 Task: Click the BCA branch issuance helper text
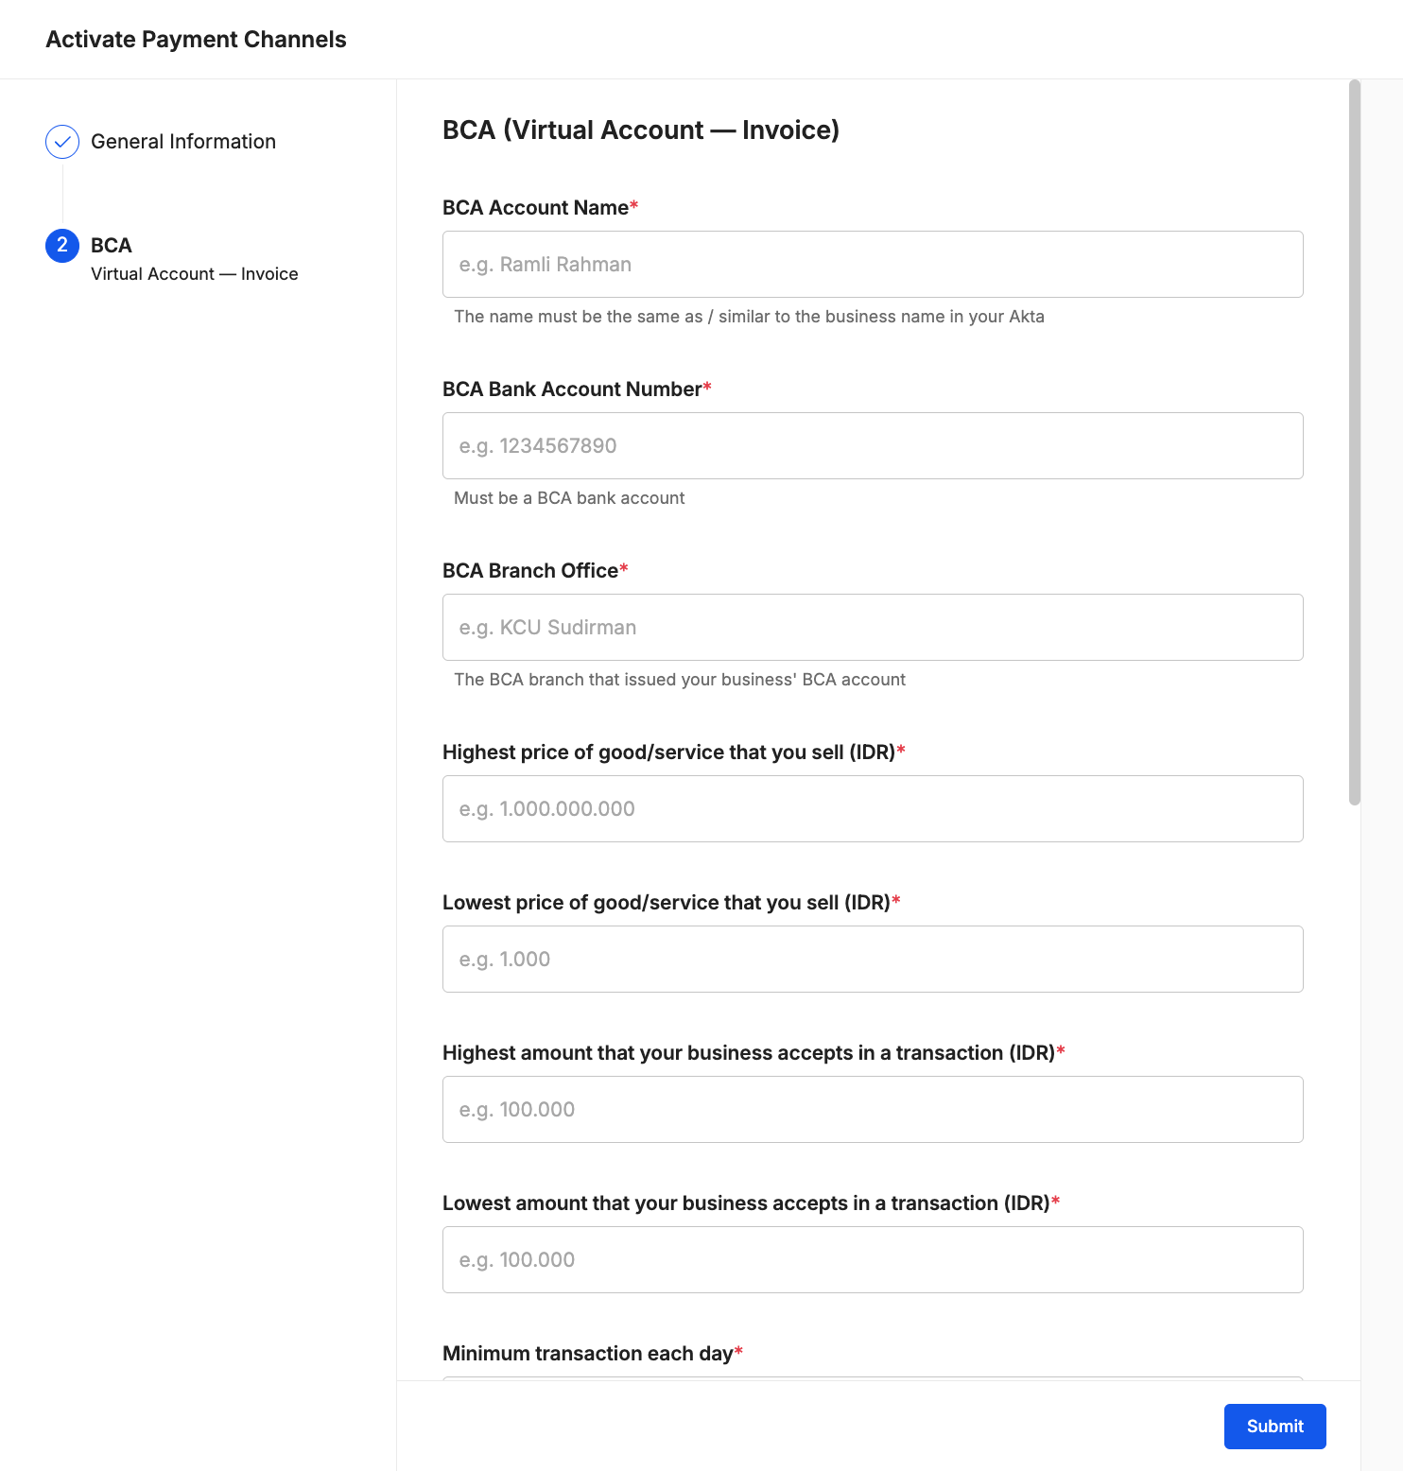point(679,679)
